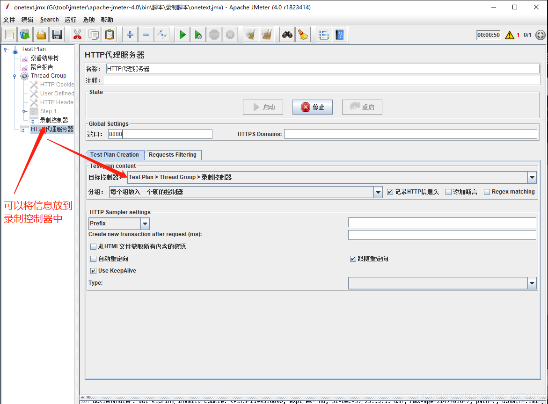The width and height of the screenshot is (548, 404).
Task: Toggle the 自动重定向 checkbox
Action: (93, 259)
